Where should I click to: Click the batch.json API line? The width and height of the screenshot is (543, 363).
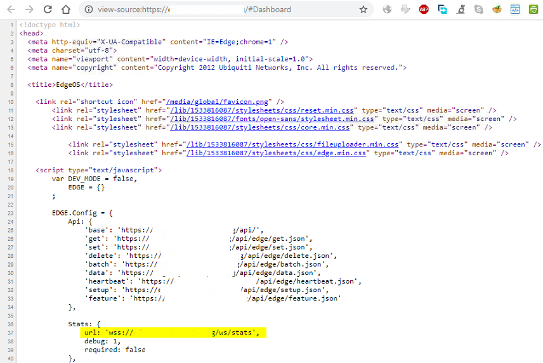coord(207,264)
